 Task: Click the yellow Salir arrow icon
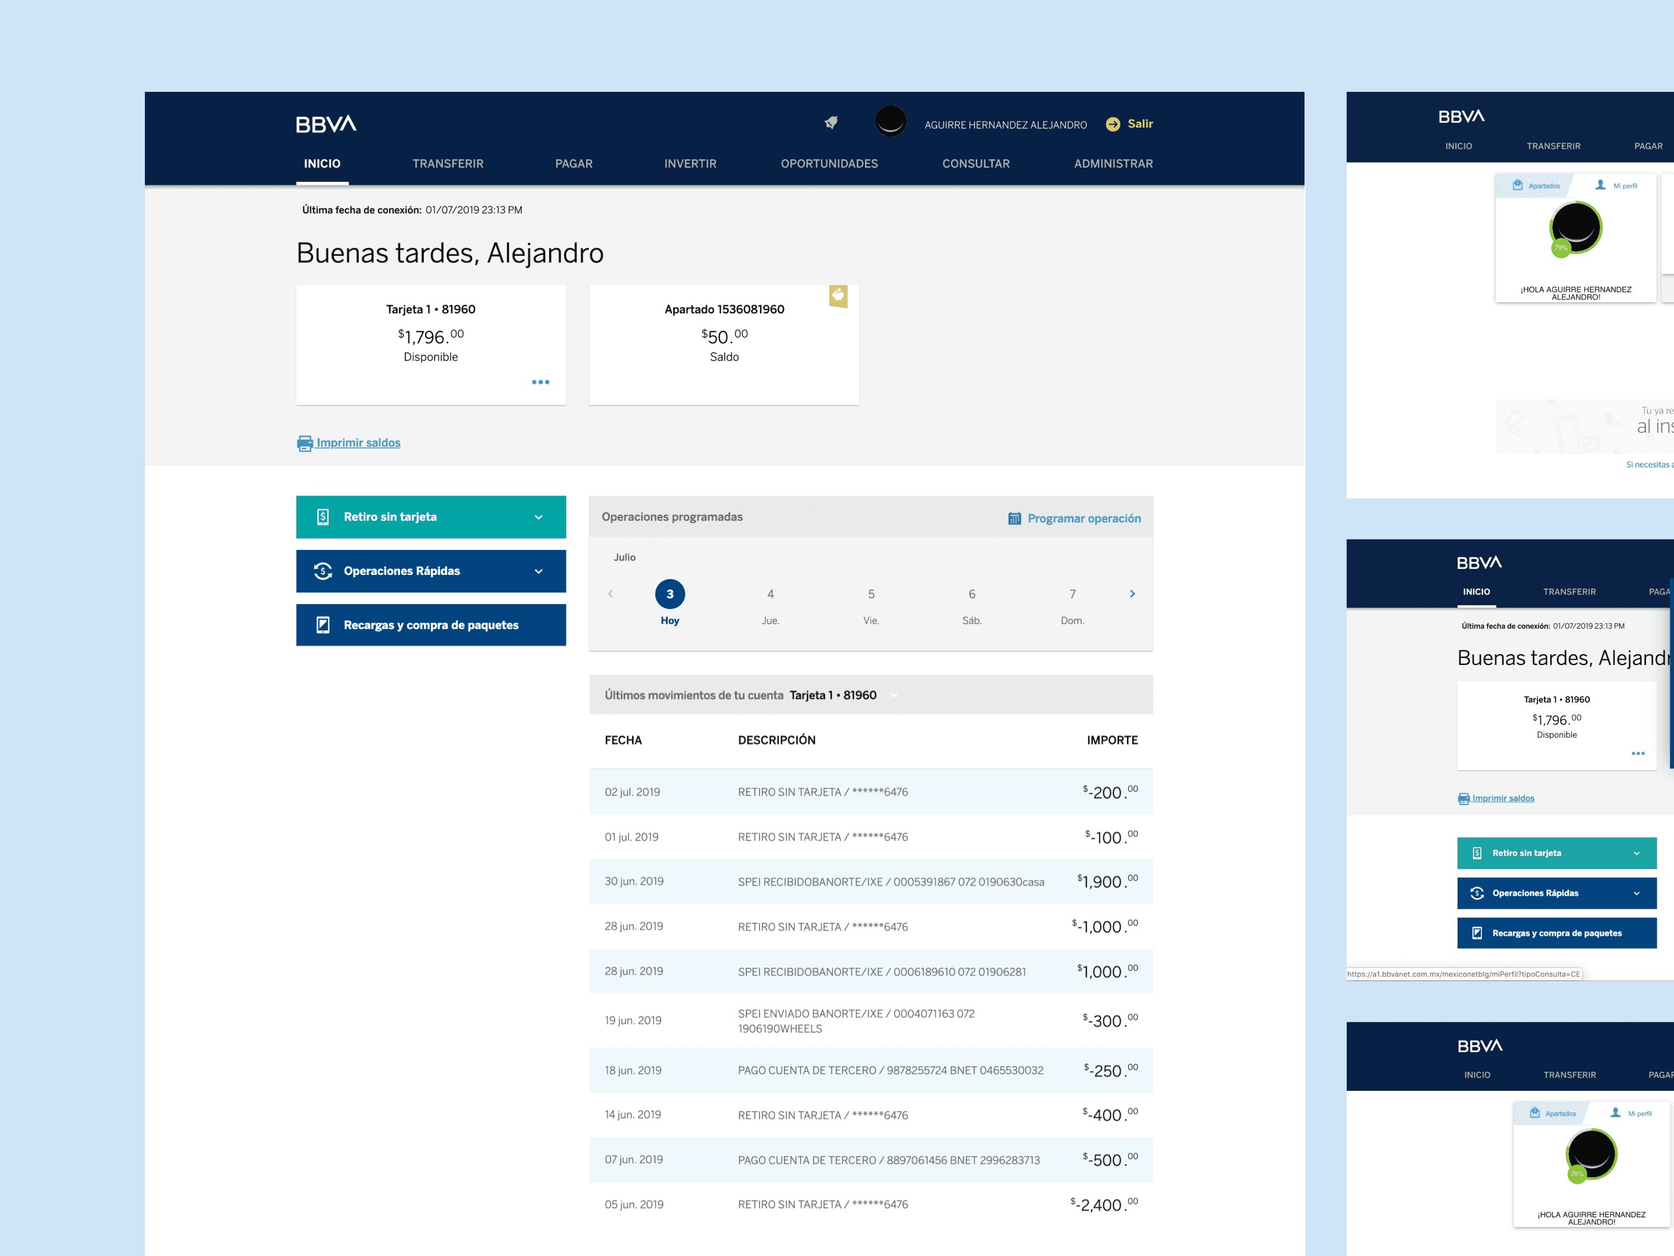tap(1112, 124)
